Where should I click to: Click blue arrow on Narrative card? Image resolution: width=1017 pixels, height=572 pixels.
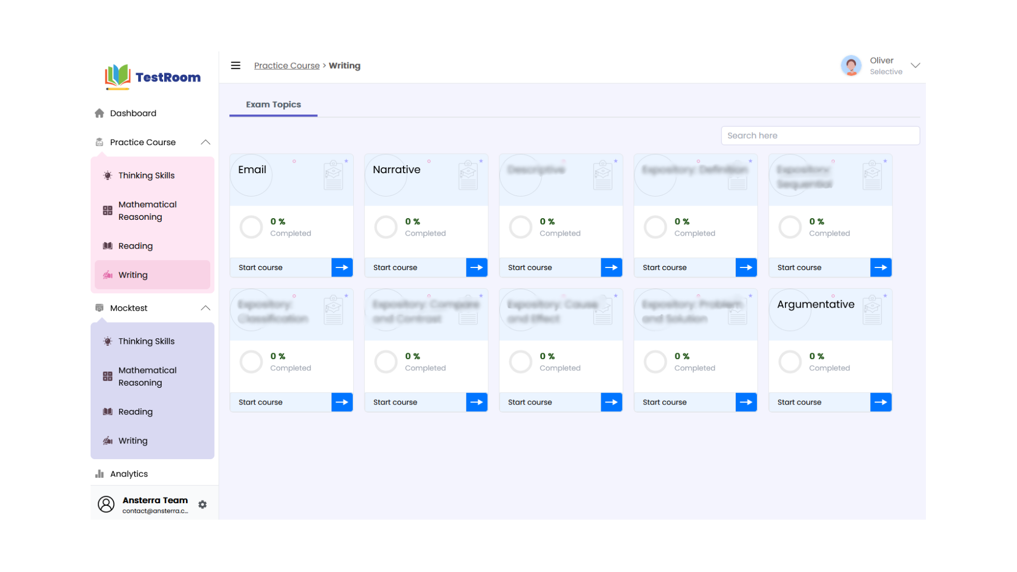coord(477,267)
